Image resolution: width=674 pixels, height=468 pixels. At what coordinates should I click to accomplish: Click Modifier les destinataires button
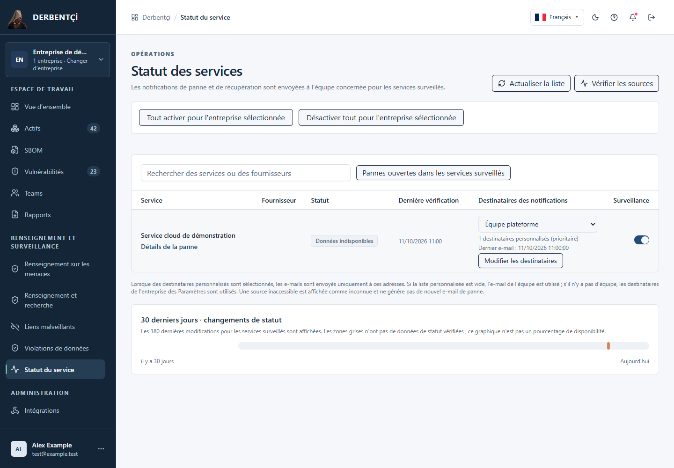pos(520,261)
